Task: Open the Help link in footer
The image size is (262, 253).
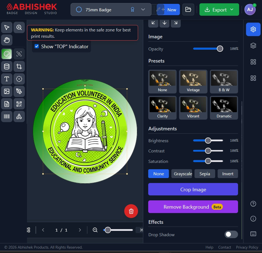Action: pos(209,247)
